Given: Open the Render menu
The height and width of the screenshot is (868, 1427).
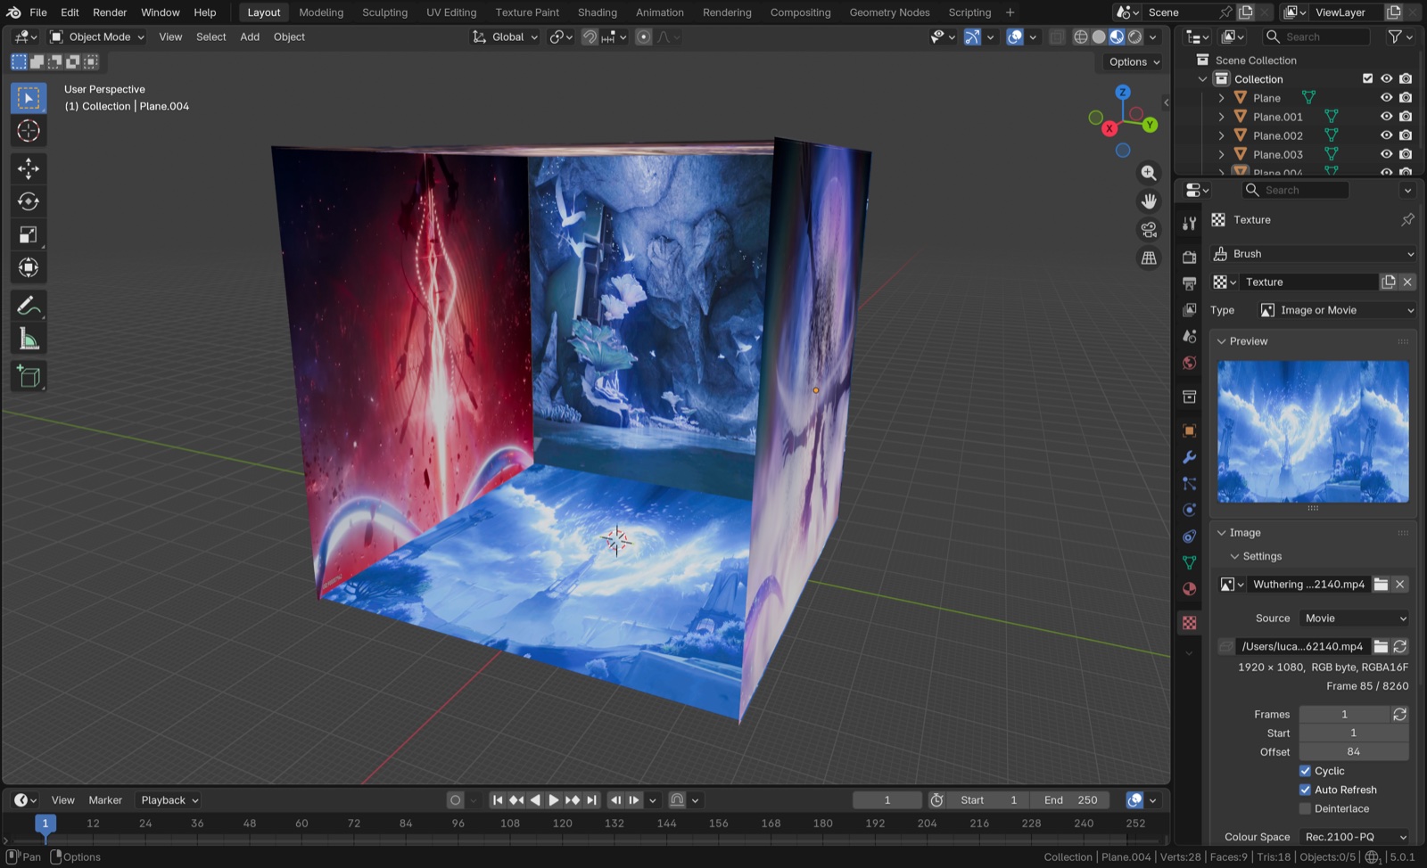Looking at the screenshot, I should tap(110, 12).
